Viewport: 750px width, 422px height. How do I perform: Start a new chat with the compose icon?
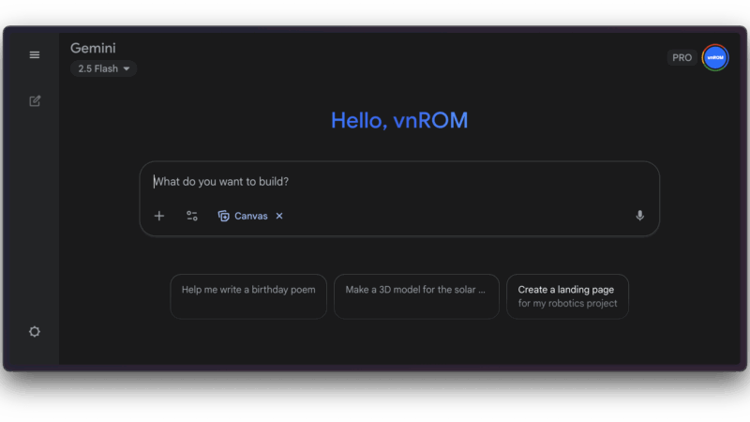(x=35, y=101)
